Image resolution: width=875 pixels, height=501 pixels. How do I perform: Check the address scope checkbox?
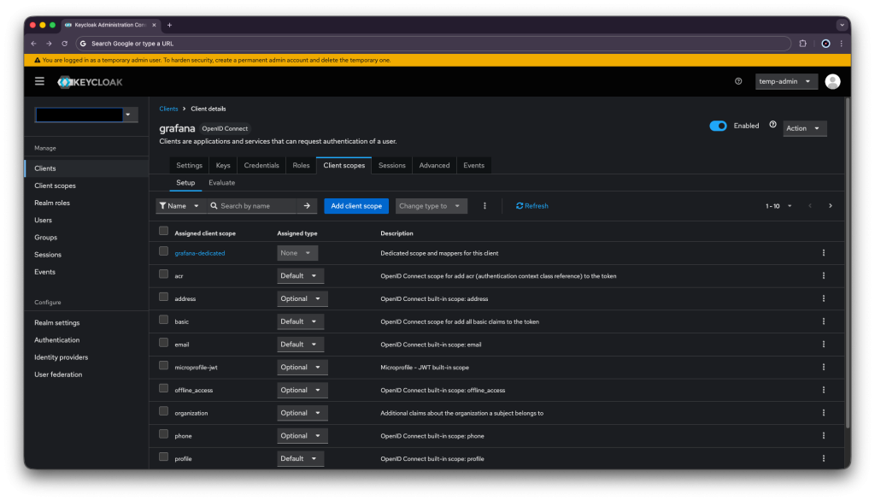click(x=164, y=298)
